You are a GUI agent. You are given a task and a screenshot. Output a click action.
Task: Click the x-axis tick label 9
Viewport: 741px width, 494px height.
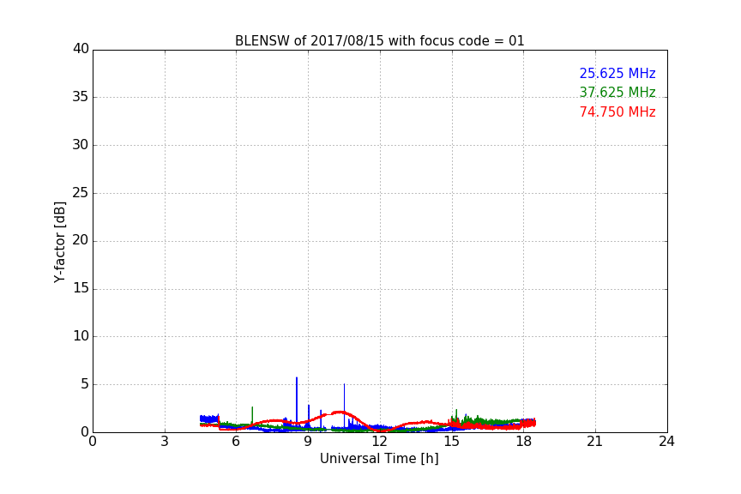308,442
